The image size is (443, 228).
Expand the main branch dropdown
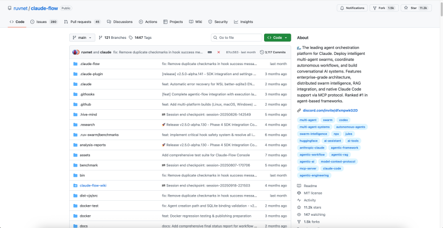coord(82,38)
